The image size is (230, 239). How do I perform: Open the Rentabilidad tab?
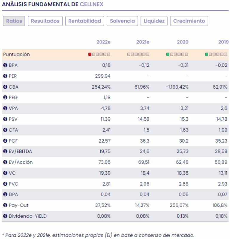85,21
